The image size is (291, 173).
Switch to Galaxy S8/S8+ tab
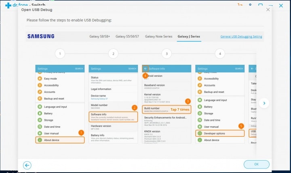[101, 37]
